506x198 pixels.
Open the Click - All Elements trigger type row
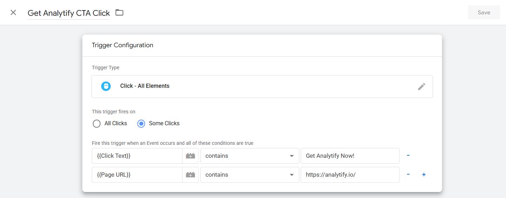click(x=245, y=86)
